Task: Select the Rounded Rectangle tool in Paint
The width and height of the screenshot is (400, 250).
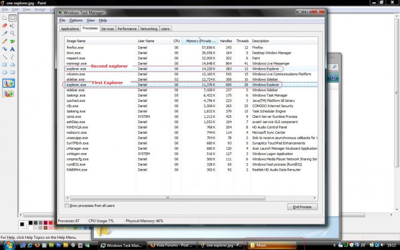Action: [12, 72]
